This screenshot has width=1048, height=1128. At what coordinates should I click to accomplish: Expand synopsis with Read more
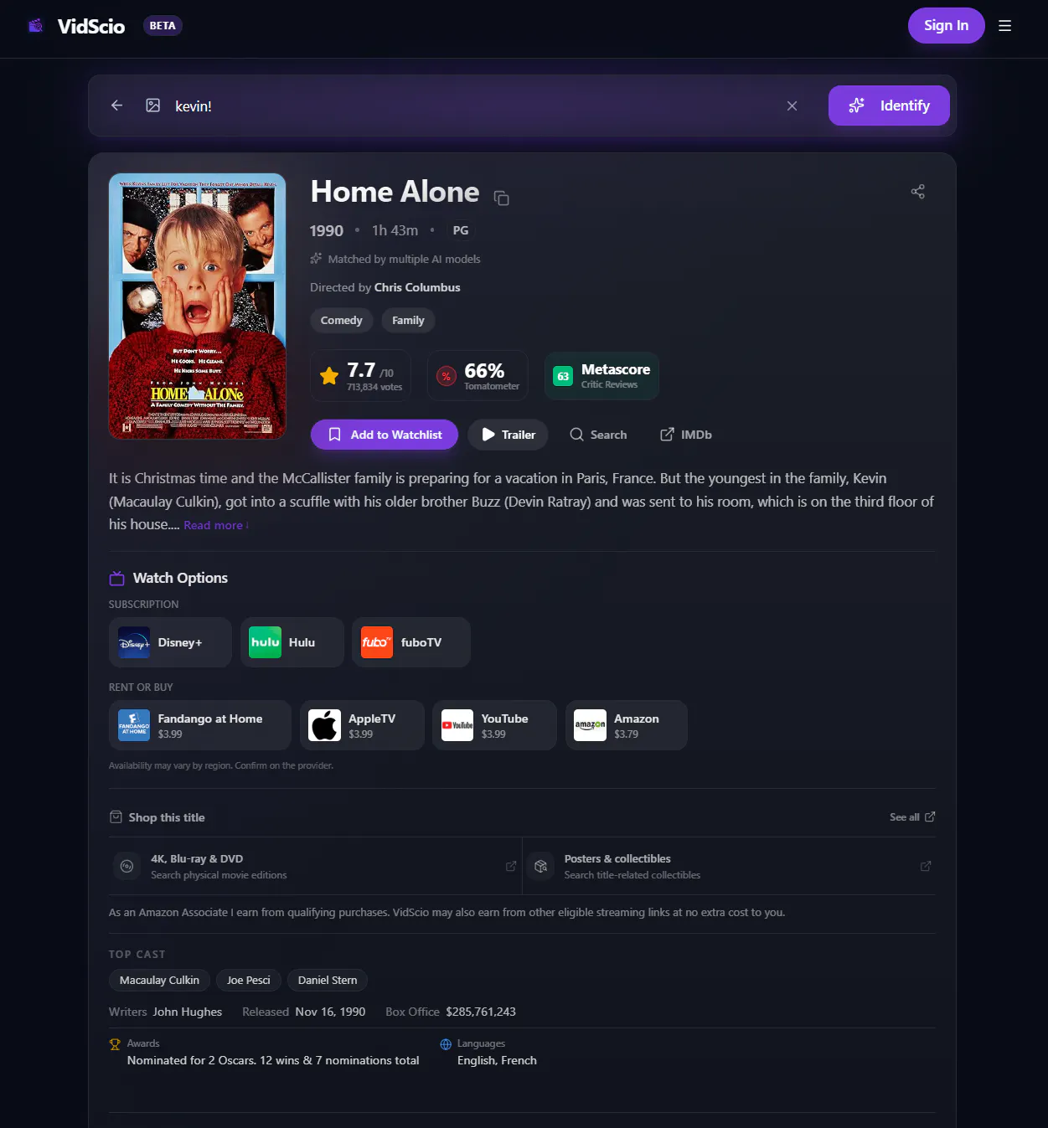[216, 525]
